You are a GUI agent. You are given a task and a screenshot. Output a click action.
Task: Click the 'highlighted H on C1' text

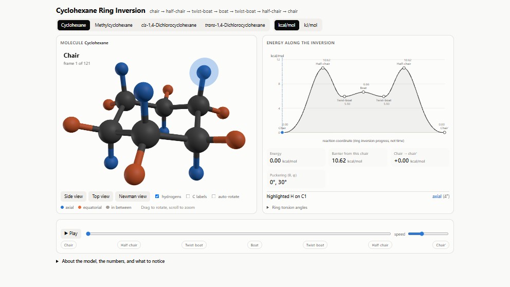click(286, 196)
